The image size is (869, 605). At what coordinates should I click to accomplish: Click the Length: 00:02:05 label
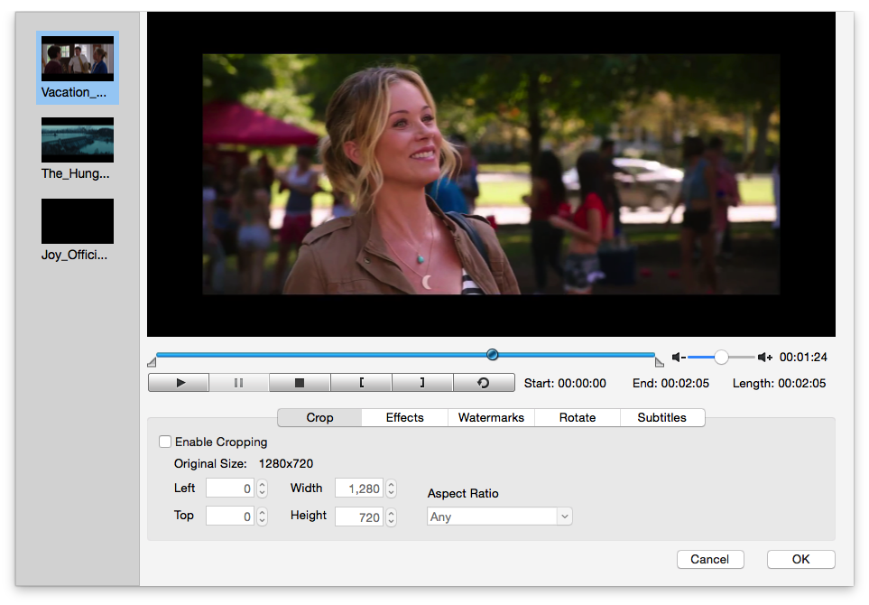[780, 383]
